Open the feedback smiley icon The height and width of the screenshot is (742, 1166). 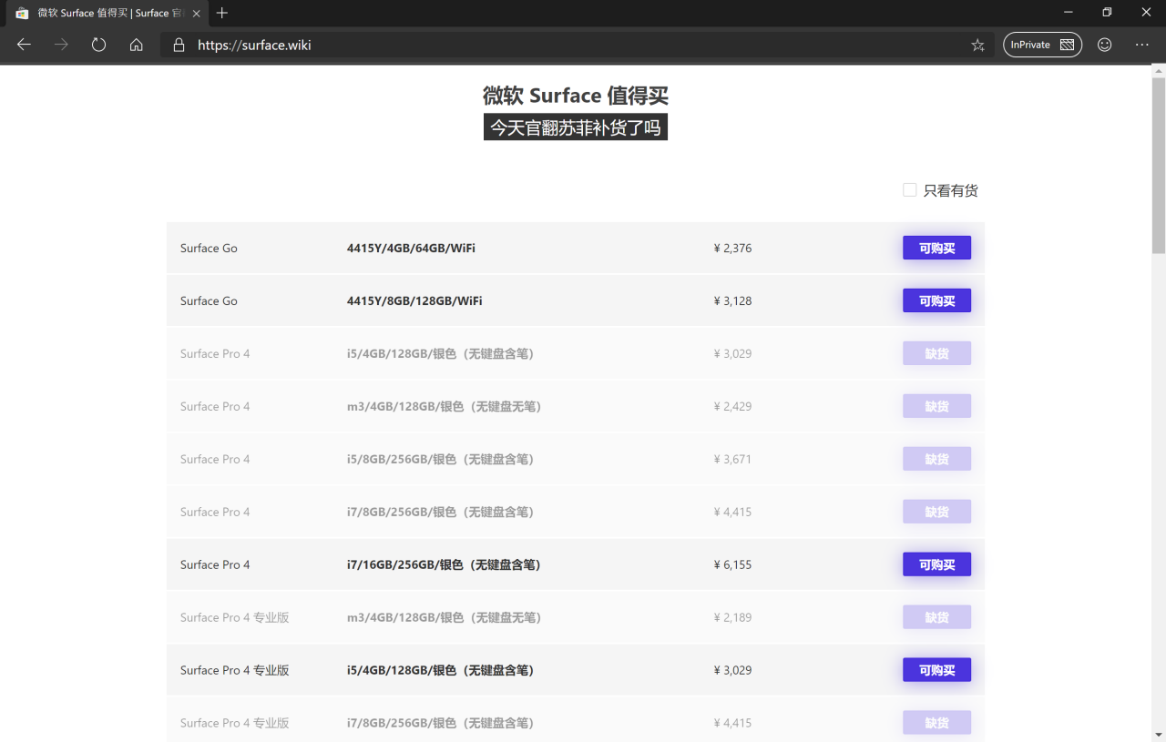[x=1104, y=44]
